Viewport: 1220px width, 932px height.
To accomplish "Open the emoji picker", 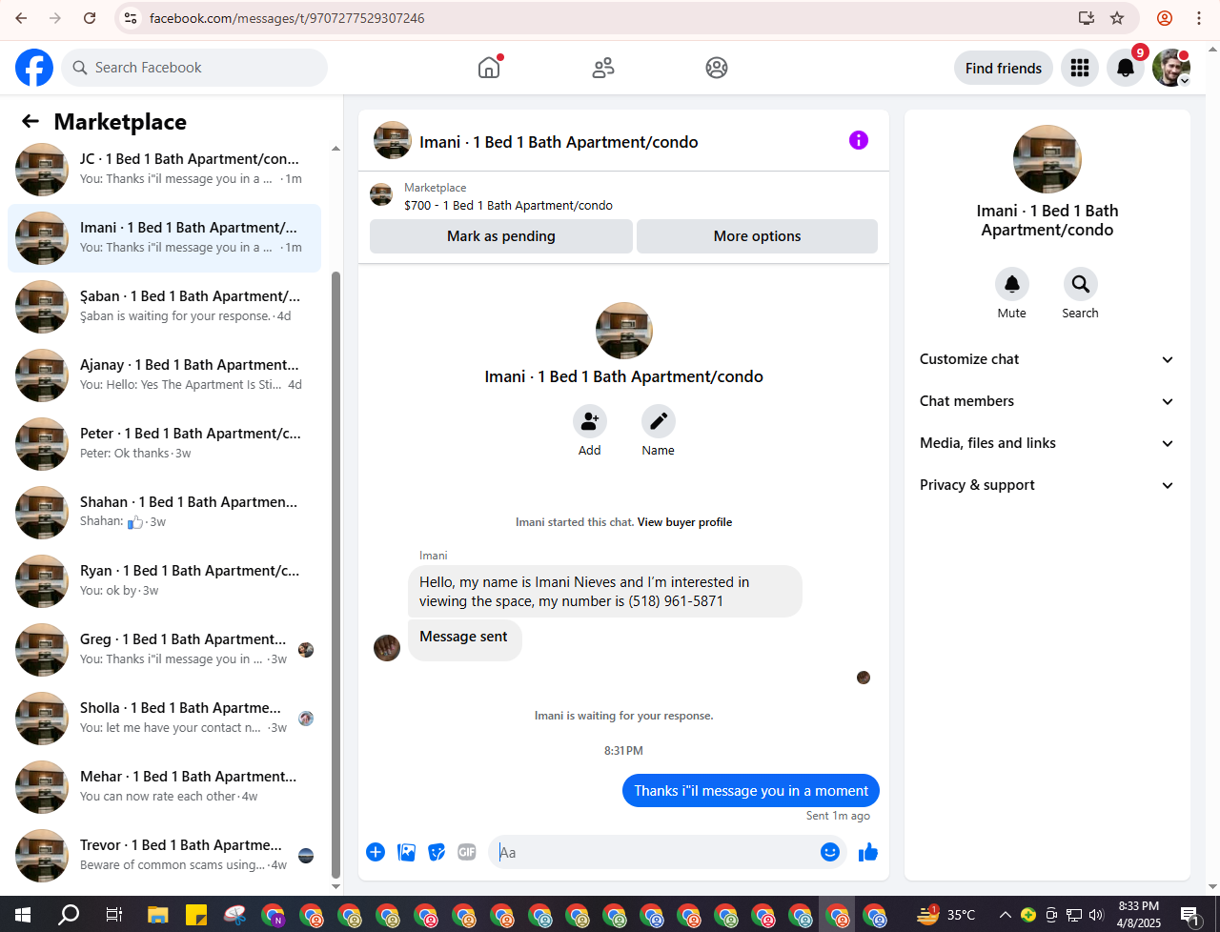I will (830, 852).
